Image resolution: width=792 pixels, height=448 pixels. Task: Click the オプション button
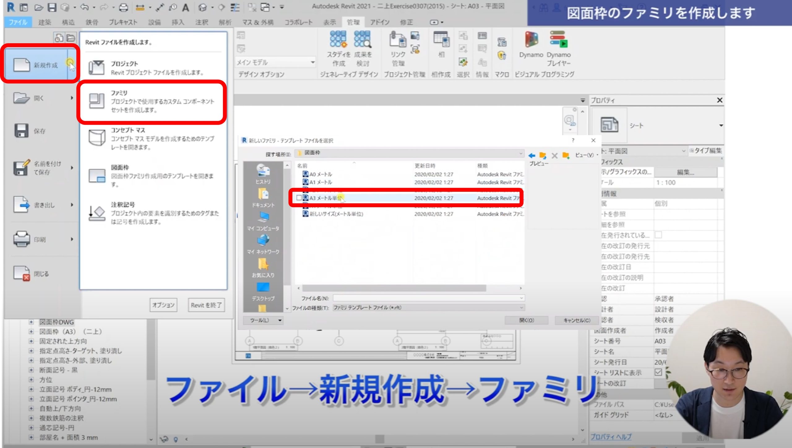point(163,305)
